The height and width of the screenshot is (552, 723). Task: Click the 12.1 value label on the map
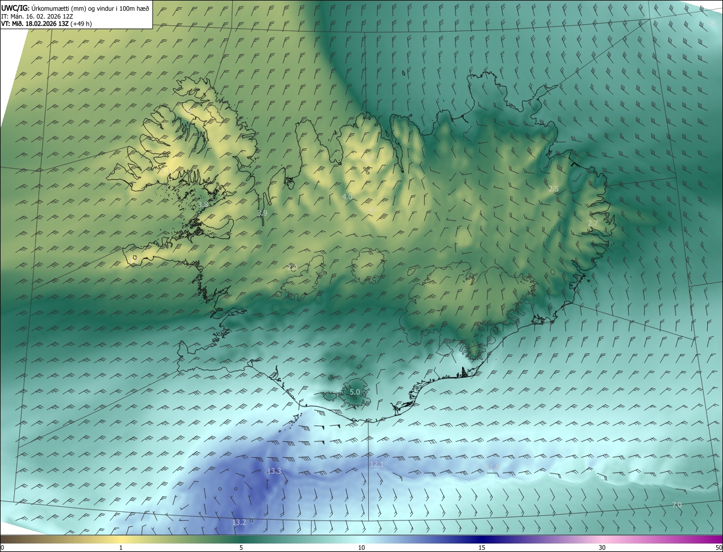pyautogui.click(x=377, y=464)
